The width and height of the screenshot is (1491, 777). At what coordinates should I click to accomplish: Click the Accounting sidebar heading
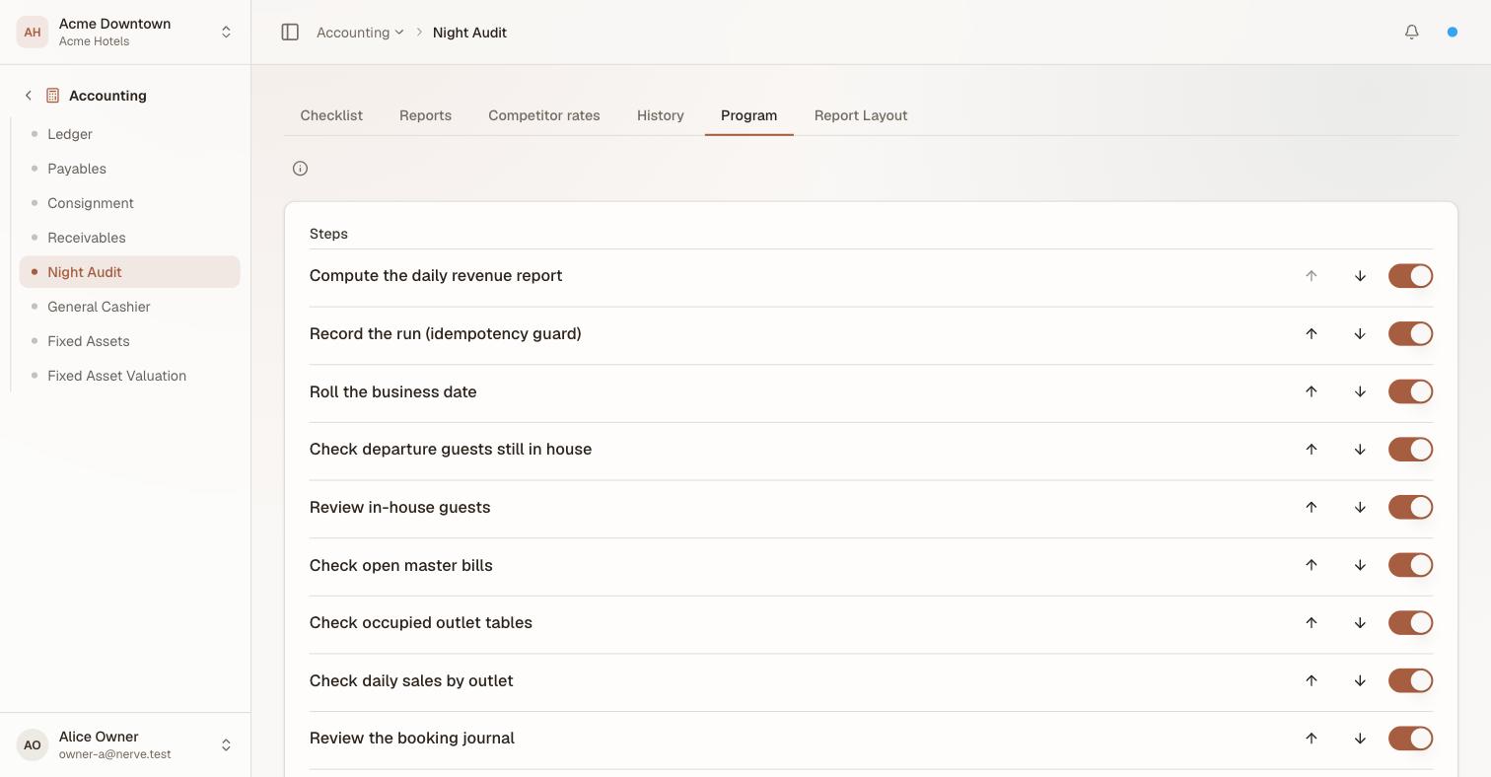[107, 96]
